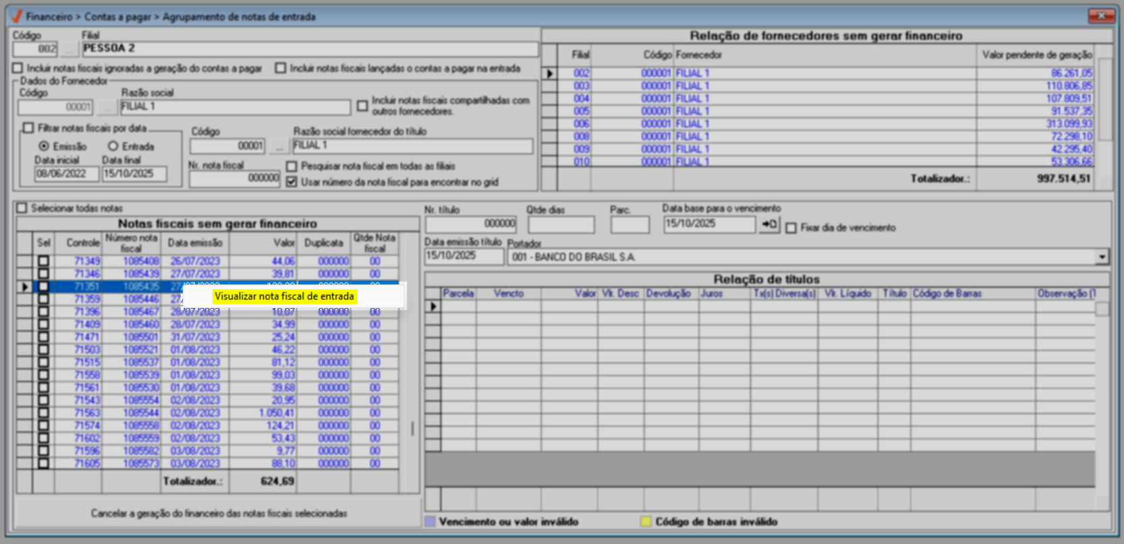Click arrow button next to Data base vencimento
The image size is (1124, 544).
pyautogui.click(x=769, y=224)
